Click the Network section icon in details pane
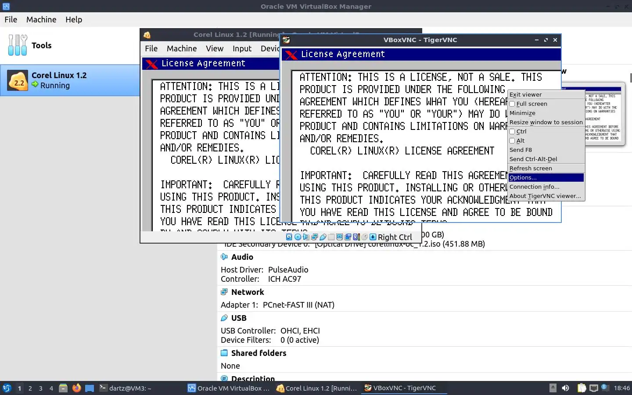This screenshot has height=395, width=632. (224, 292)
